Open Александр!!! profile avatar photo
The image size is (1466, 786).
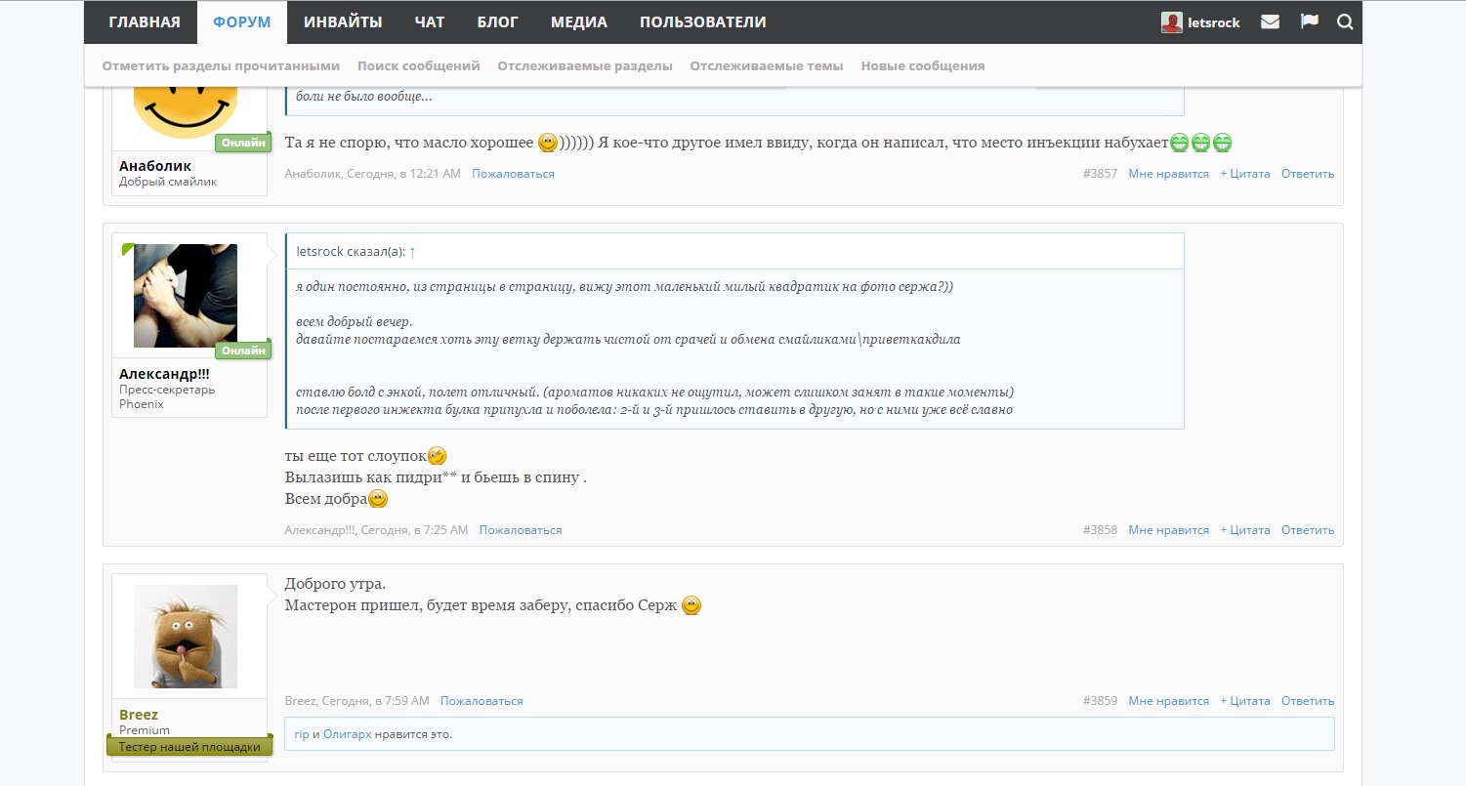(186, 296)
